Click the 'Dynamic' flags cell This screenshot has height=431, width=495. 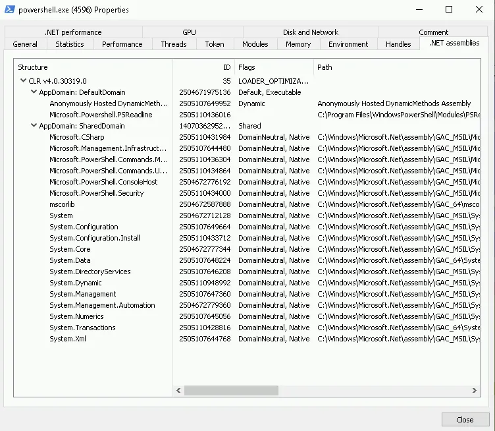pyautogui.click(x=251, y=103)
